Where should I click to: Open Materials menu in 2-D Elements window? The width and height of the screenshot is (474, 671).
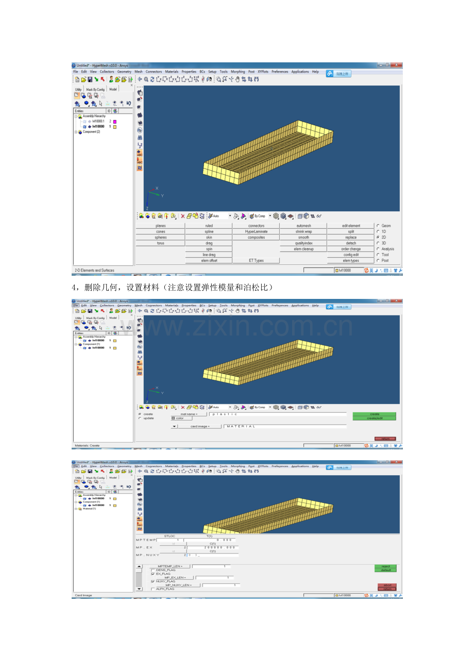click(x=172, y=72)
